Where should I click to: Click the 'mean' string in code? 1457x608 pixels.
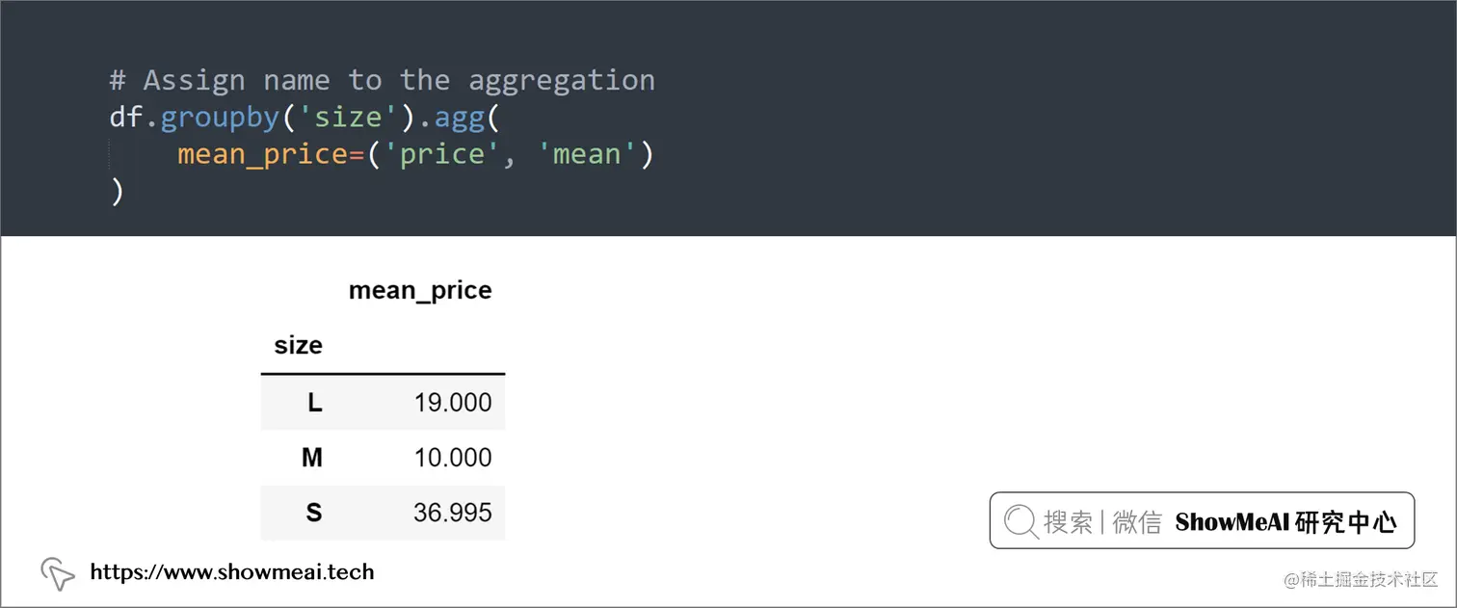[587, 154]
